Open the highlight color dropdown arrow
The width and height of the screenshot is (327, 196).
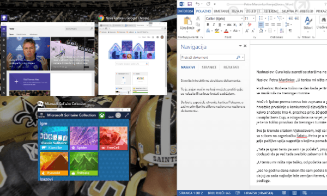click(x=221, y=31)
